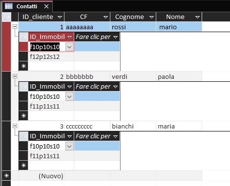The height and width of the screenshot is (186, 230).
Task: Open f10p10s10 combo box under bianchi
Action: click(x=69, y=147)
